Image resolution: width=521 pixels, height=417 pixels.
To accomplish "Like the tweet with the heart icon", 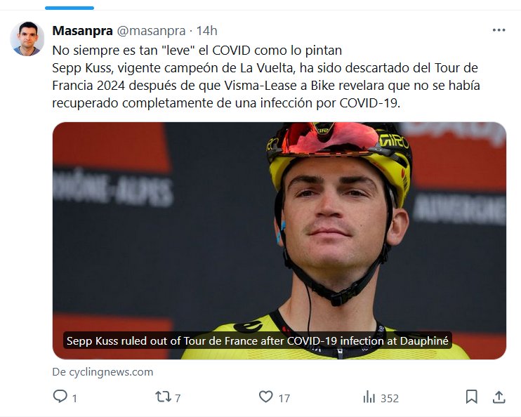I will click(x=265, y=397).
